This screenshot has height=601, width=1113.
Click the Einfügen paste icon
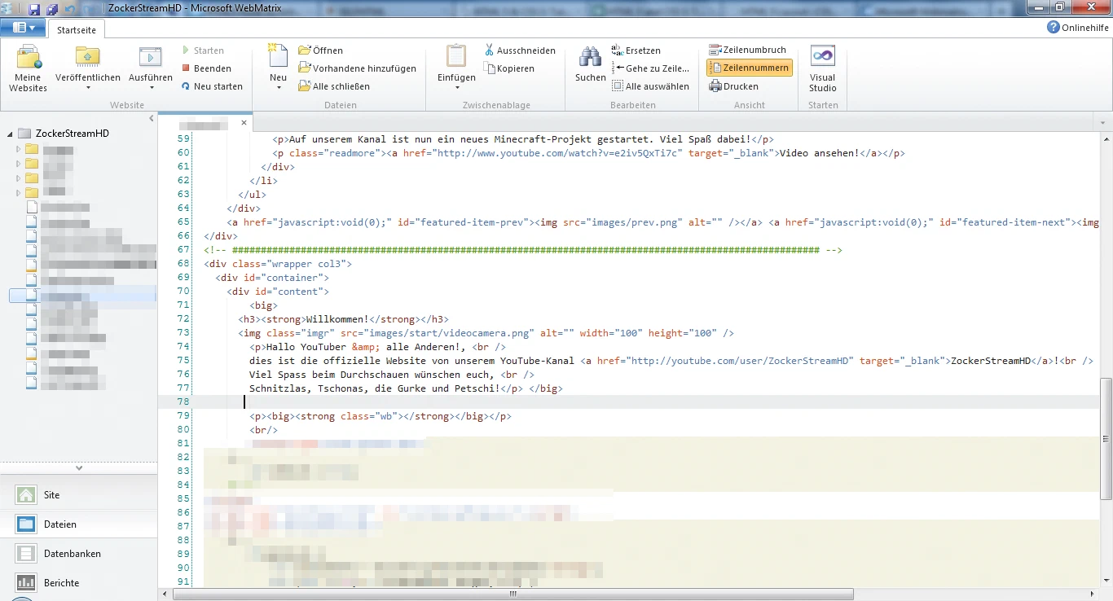[456, 57]
